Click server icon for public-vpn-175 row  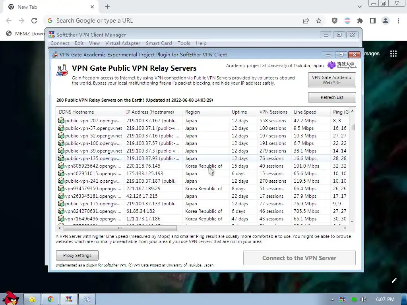click(61, 203)
